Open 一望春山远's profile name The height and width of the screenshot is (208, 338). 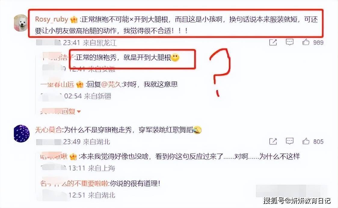point(57,84)
